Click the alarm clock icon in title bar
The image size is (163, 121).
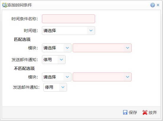coord(4,5)
